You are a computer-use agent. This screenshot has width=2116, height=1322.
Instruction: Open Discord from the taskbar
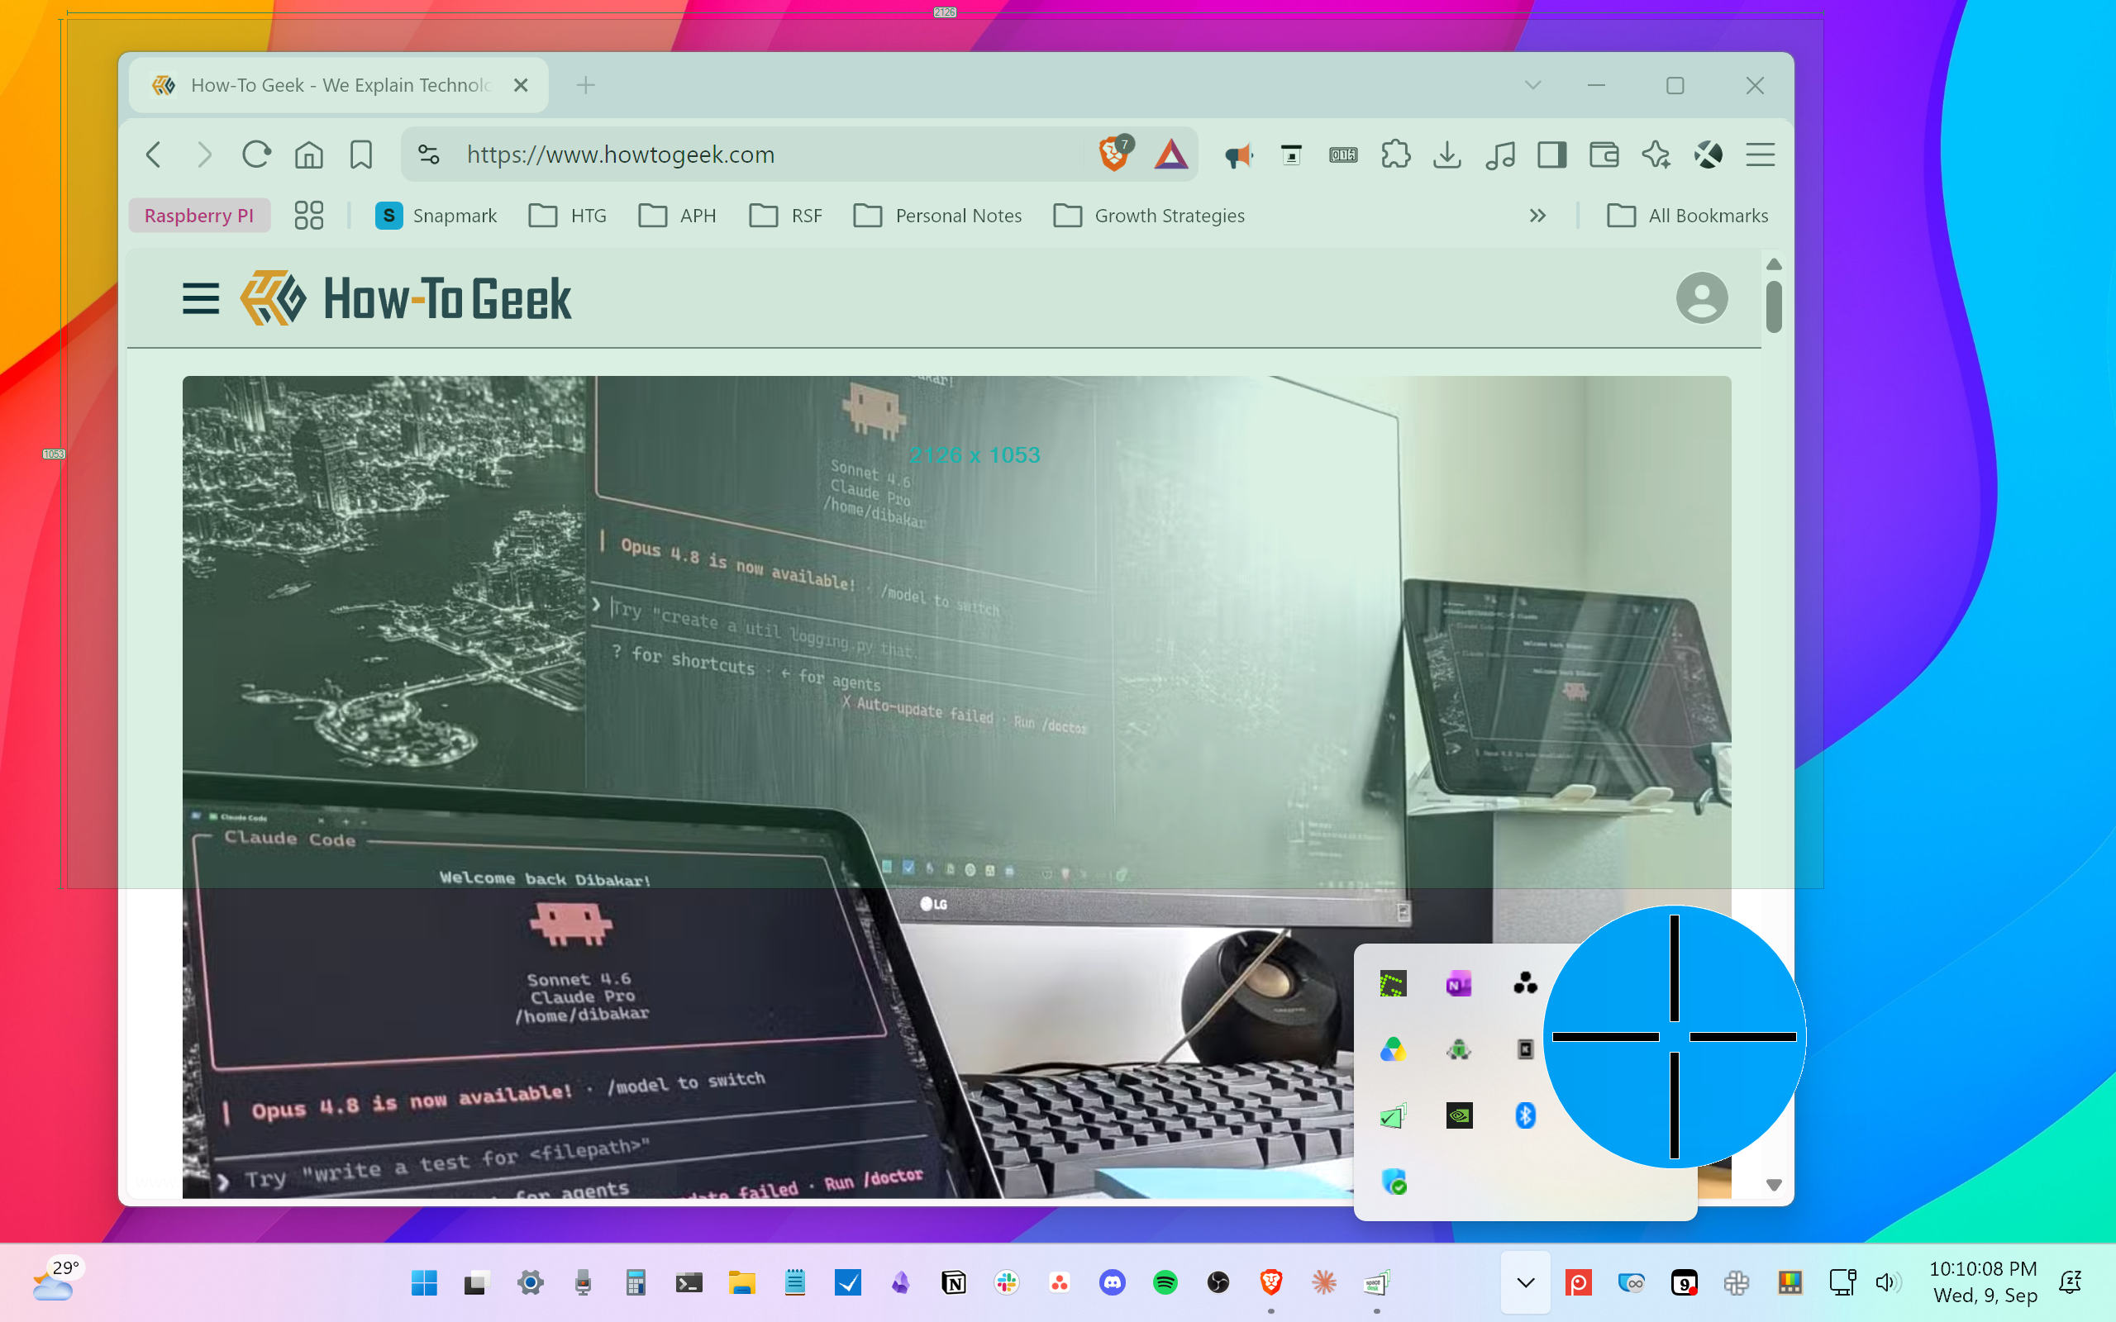(x=1113, y=1282)
